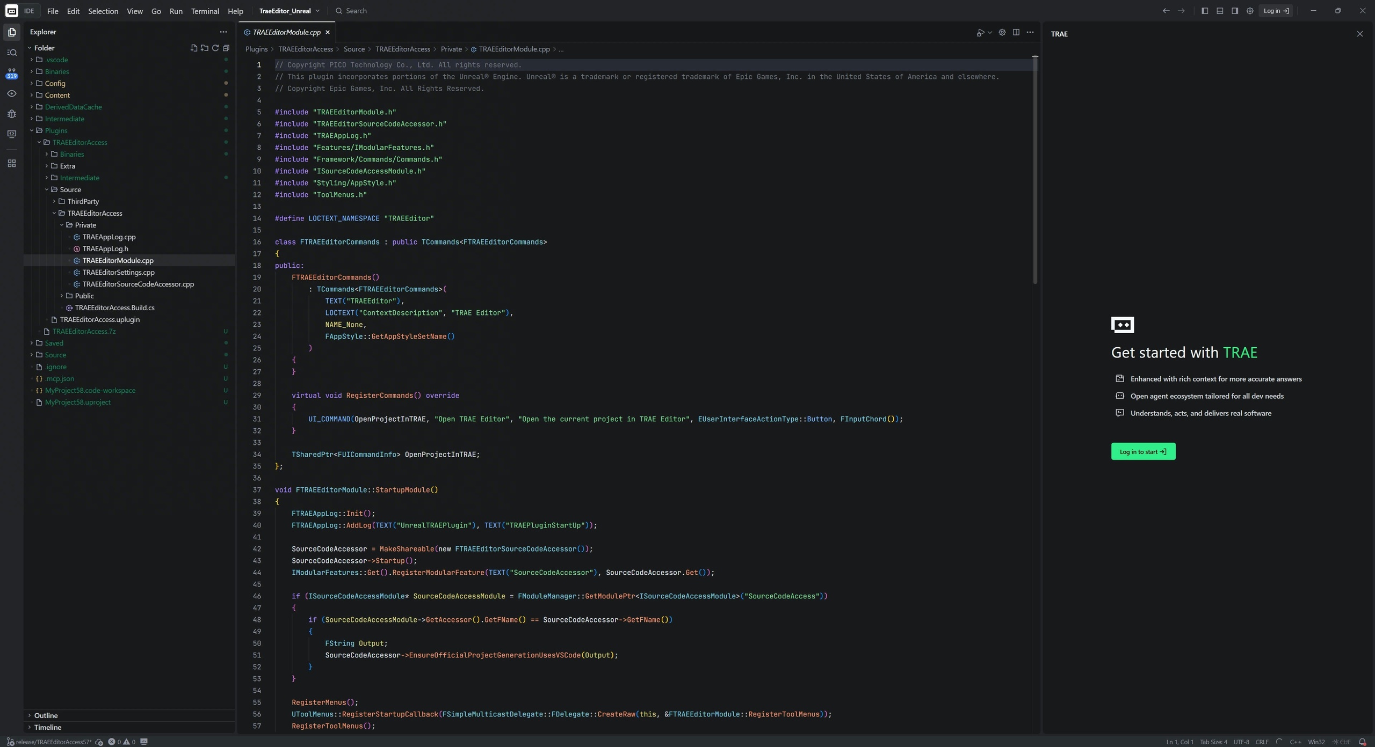Run or debug the current C++ file

point(980,33)
